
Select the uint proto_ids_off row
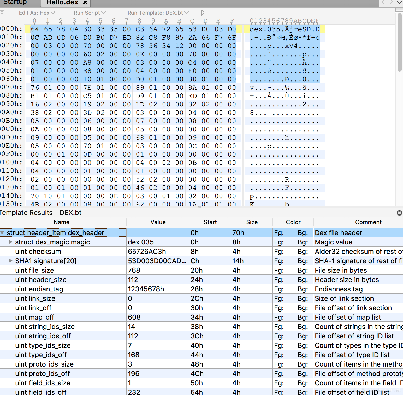201,373
